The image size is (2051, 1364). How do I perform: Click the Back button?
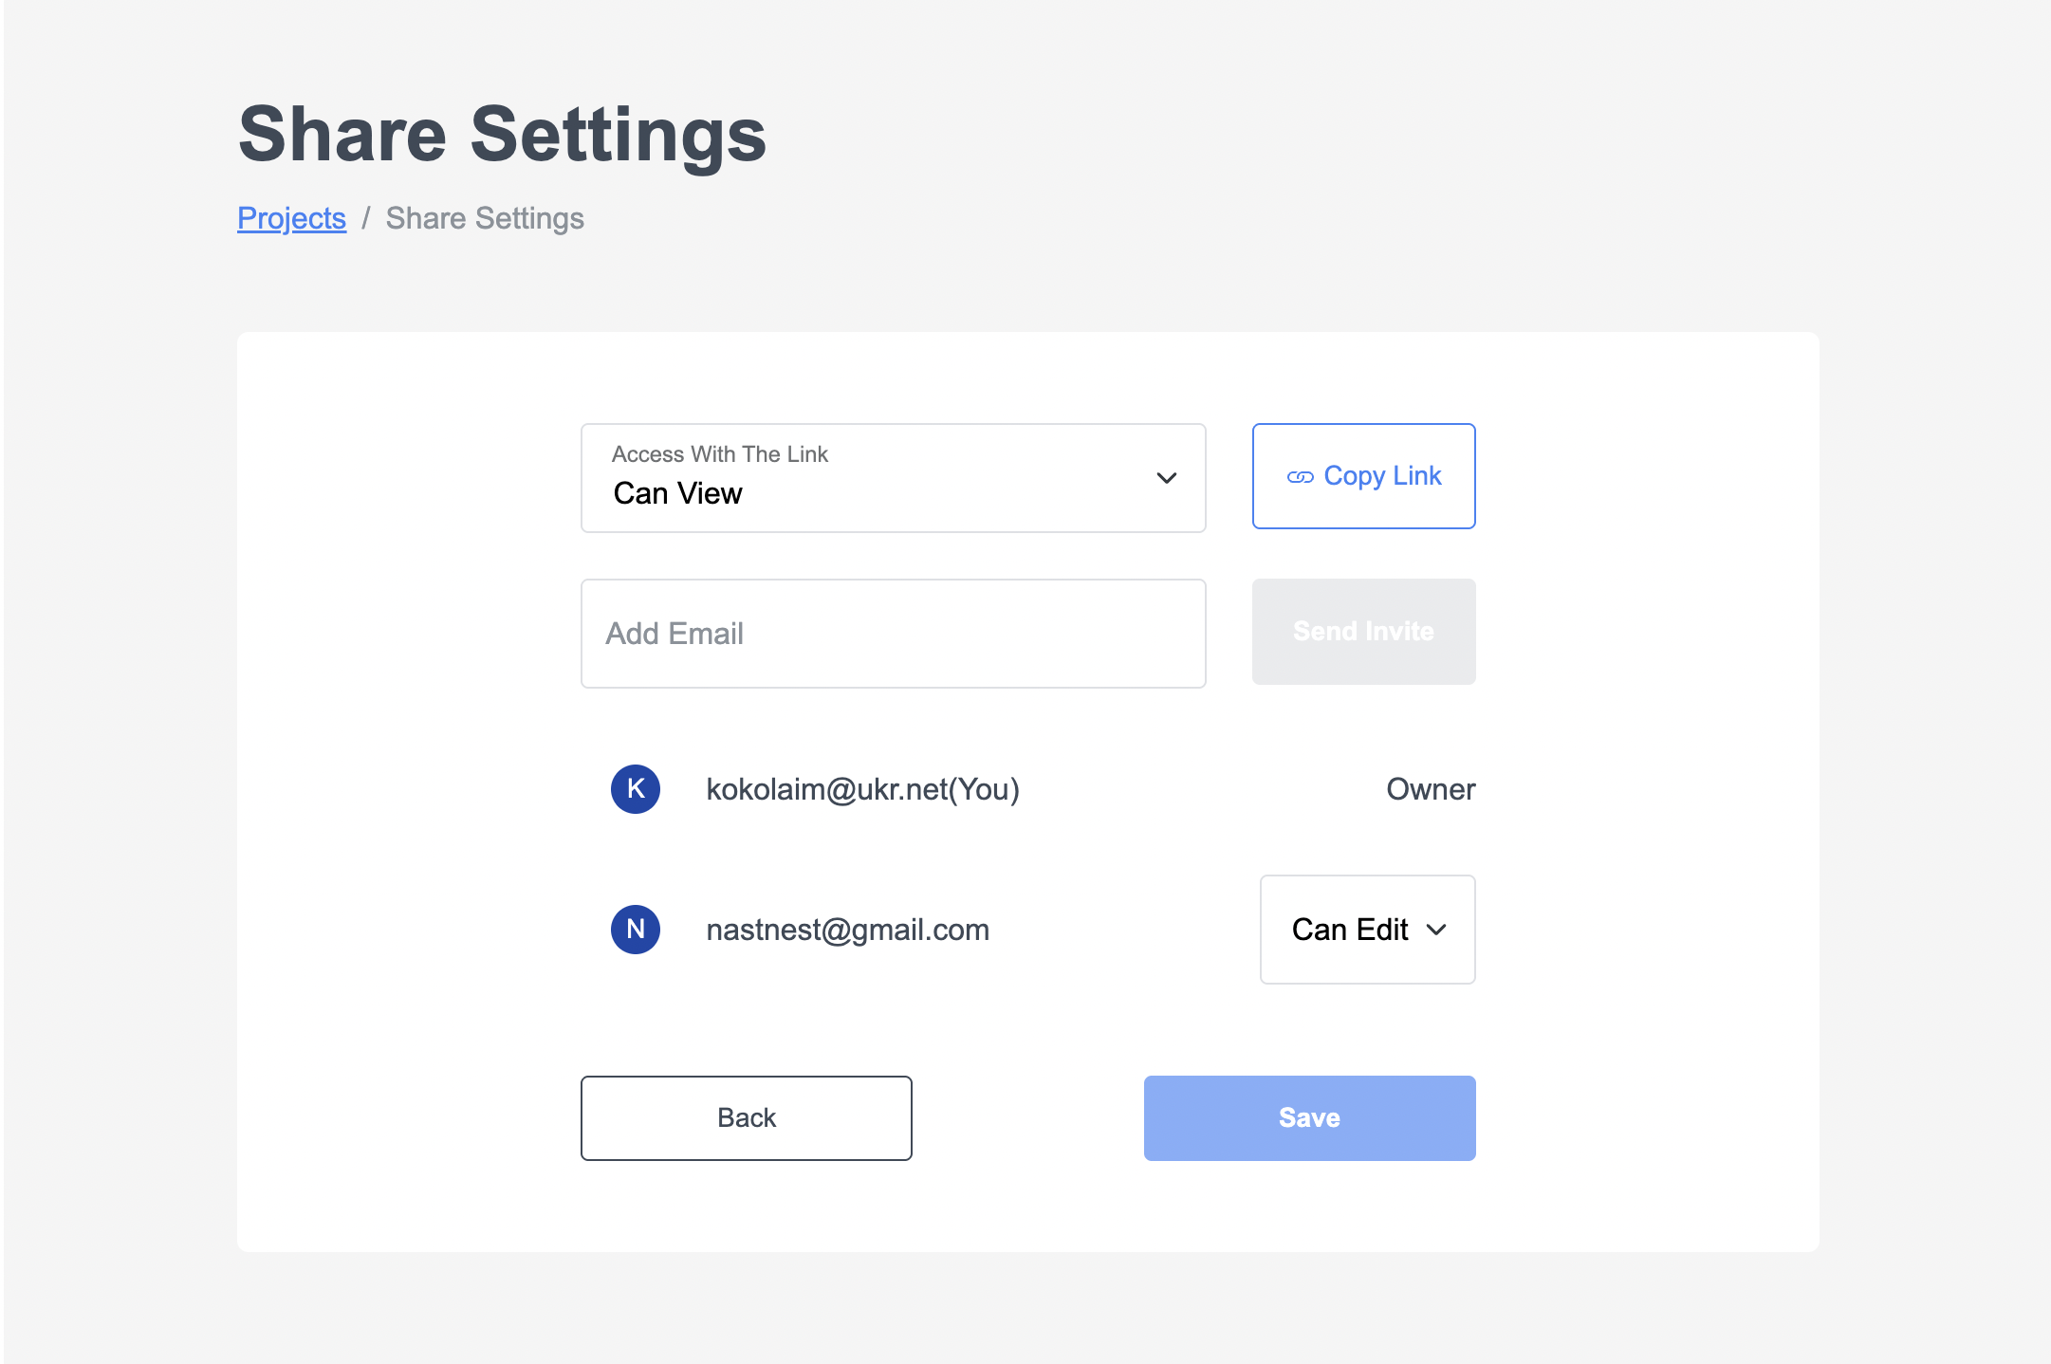pyautogui.click(x=747, y=1117)
